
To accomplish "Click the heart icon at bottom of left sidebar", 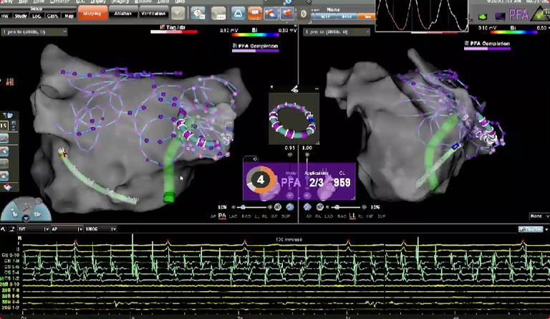I will click(x=8, y=186).
